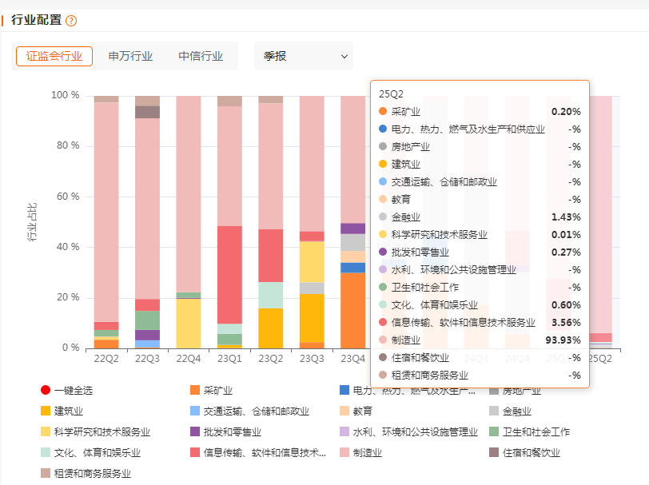The width and height of the screenshot is (649, 485).
Task: Toggle 建筑业 legend series
Action: (x=62, y=411)
